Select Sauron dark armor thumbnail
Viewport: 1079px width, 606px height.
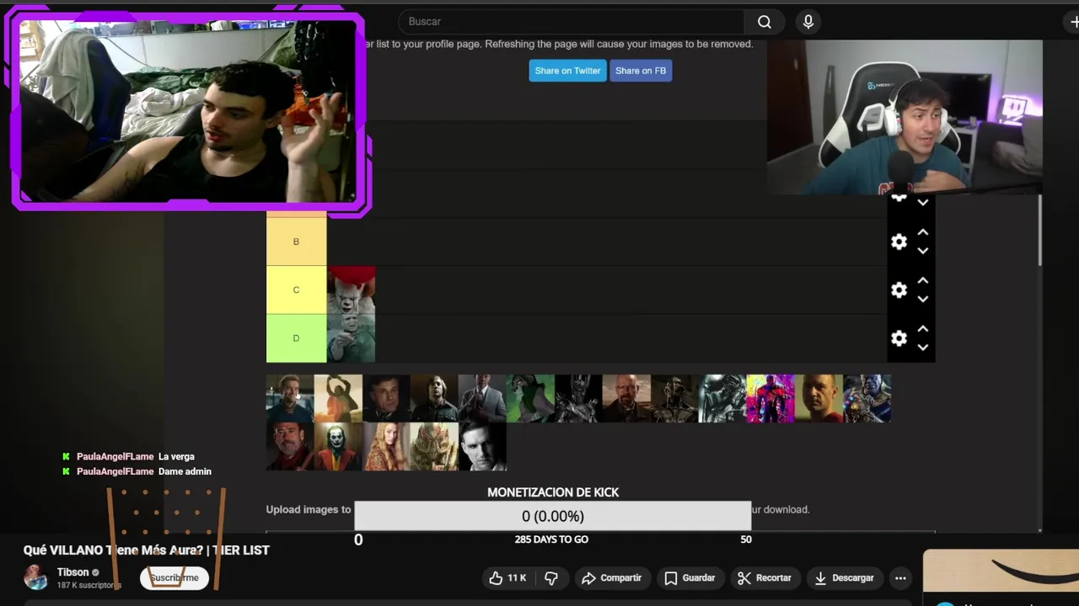[578, 398]
